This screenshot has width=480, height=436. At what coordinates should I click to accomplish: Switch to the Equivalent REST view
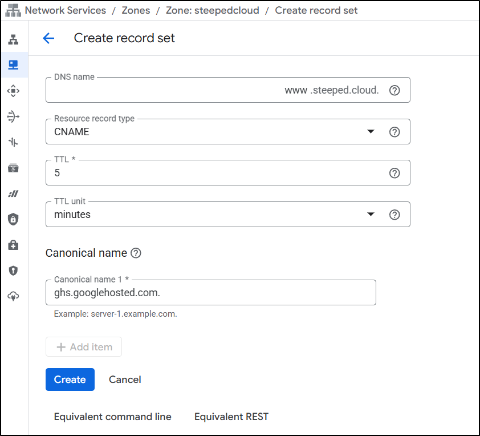tap(231, 417)
